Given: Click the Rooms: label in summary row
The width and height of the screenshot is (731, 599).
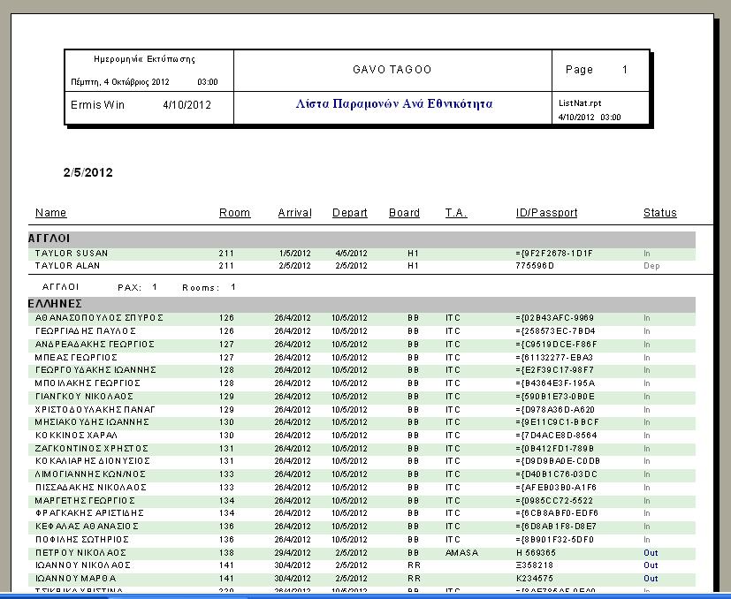Looking at the screenshot, I should click(201, 288).
